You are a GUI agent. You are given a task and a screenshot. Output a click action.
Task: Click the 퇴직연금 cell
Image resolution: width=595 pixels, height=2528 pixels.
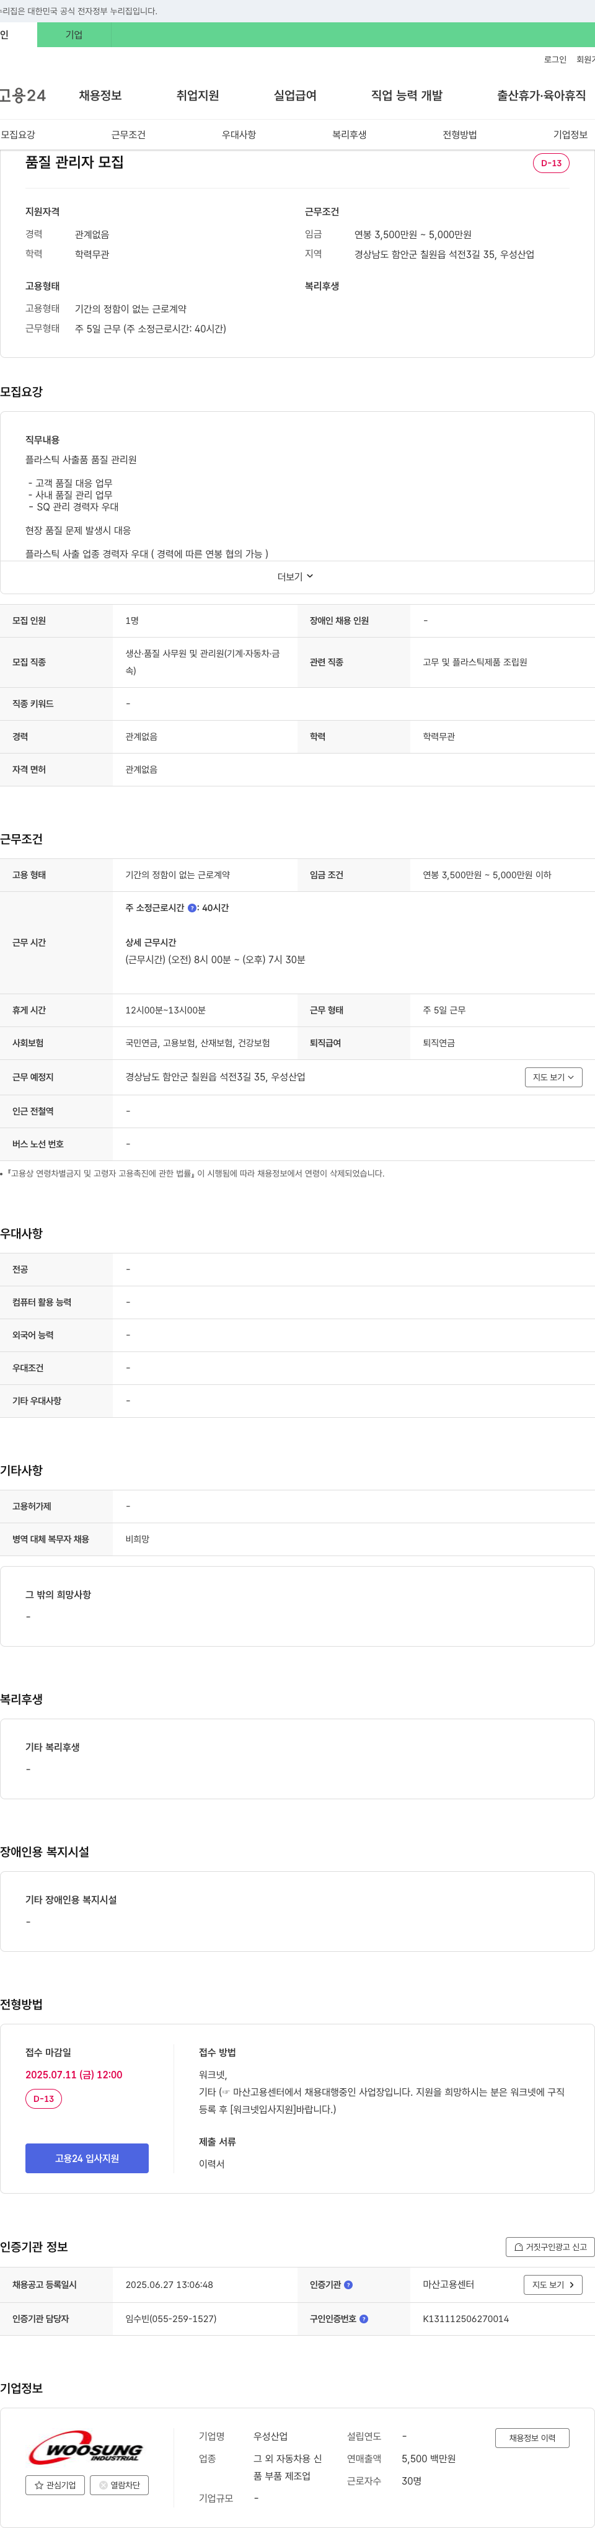[439, 1043]
